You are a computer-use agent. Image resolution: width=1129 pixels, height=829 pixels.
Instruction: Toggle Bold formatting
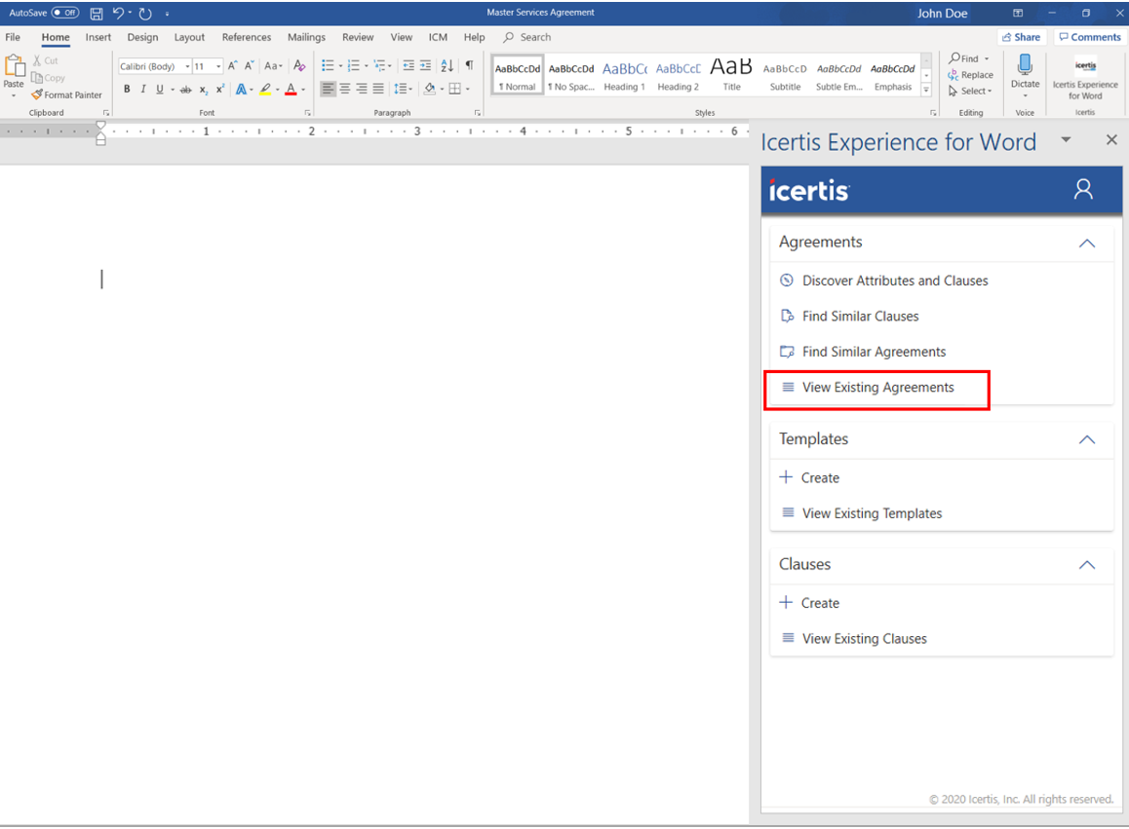[x=127, y=89]
